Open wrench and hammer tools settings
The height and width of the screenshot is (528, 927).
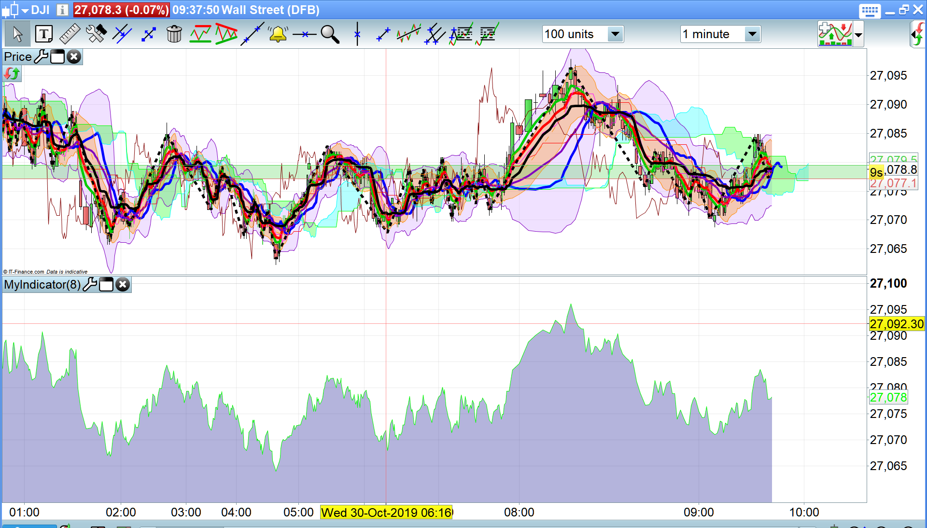click(x=96, y=34)
